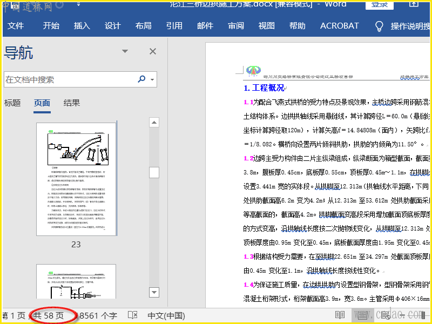The height and width of the screenshot is (324, 432).
Task: Click paragraph numbered 1.4
Action: pos(336,292)
